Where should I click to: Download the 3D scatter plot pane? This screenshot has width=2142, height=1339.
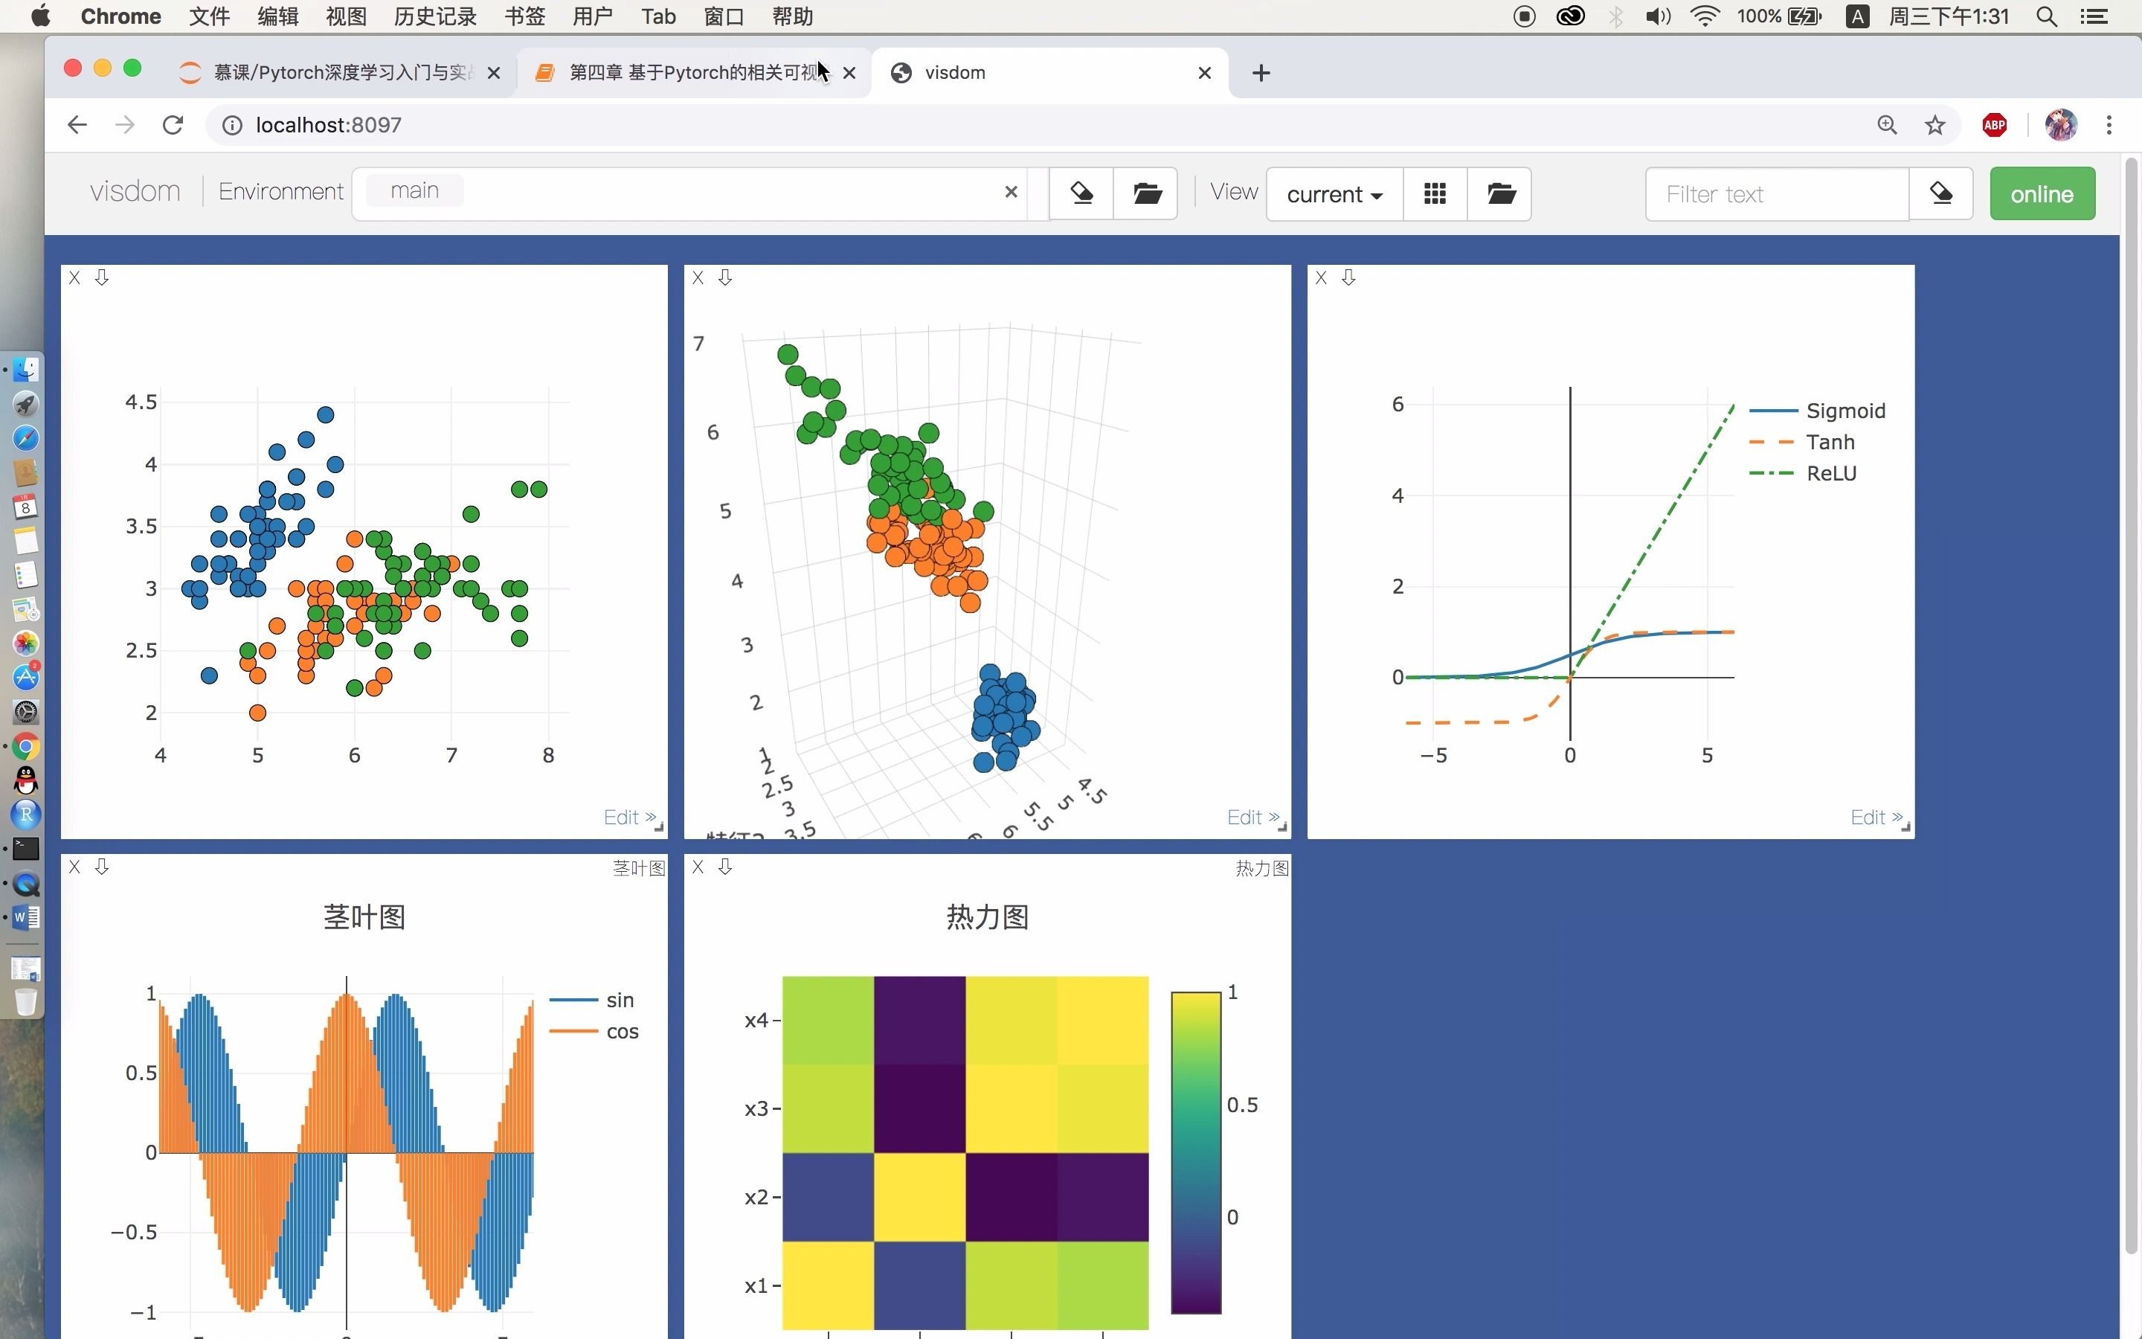725,278
